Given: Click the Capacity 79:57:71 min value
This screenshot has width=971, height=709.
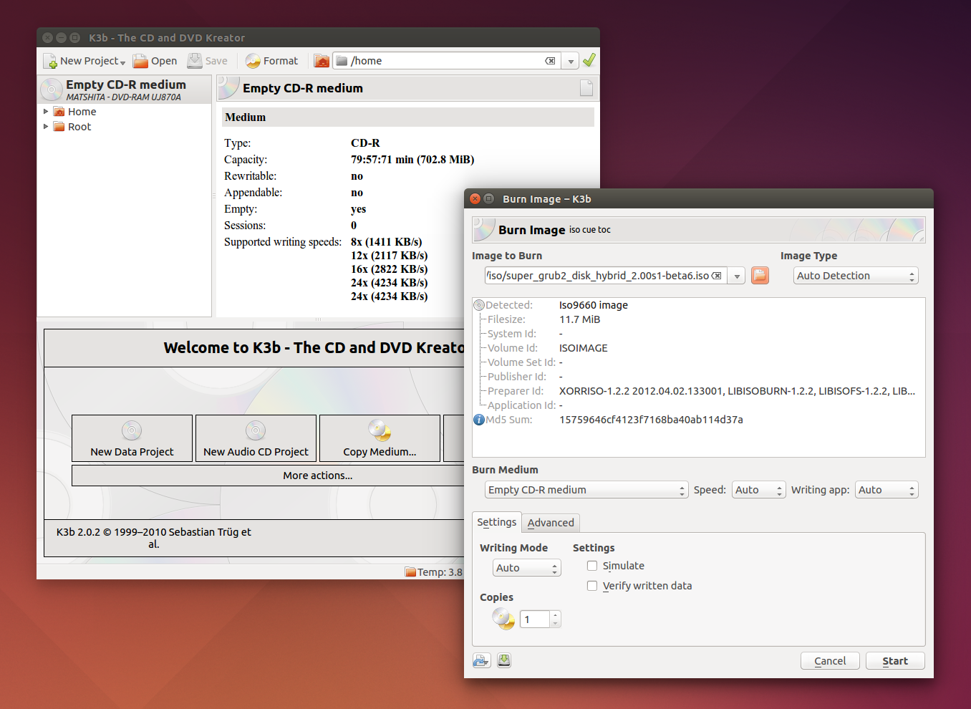Looking at the screenshot, I should coord(412,160).
